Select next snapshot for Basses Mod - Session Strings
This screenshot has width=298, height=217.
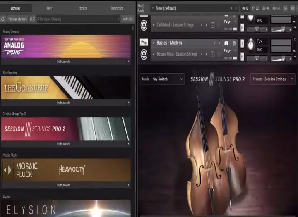click(x=206, y=54)
